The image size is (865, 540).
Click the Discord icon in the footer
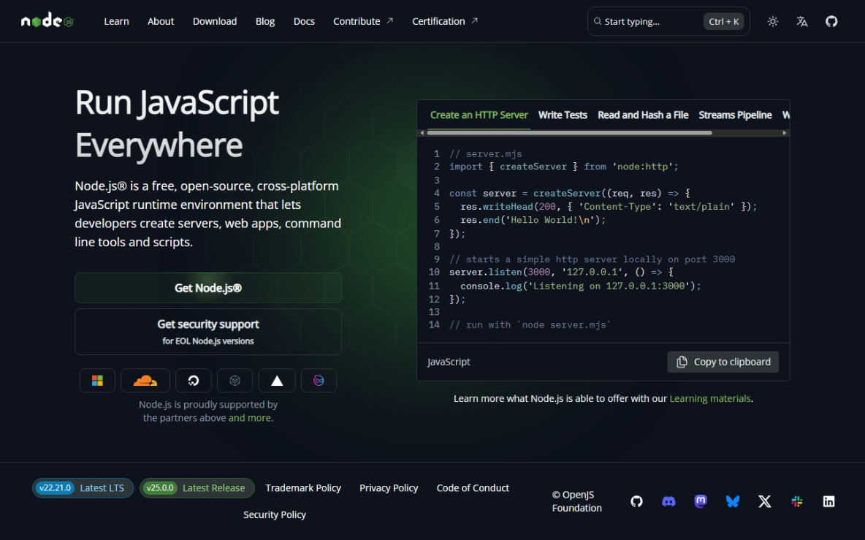(668, 501)
